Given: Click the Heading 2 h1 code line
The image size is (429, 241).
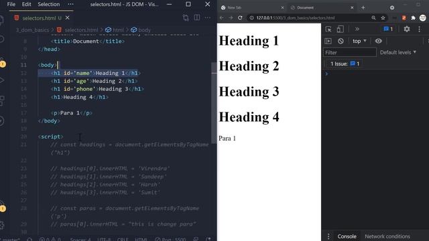Looking at the screenshot, I should pos(94,81).
